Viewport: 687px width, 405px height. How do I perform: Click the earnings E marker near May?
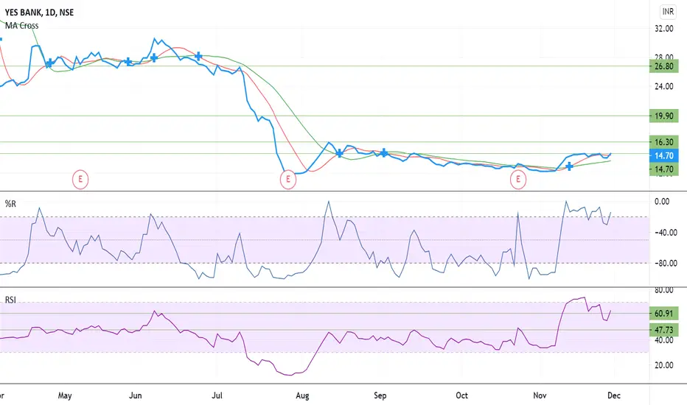point(80,179)
